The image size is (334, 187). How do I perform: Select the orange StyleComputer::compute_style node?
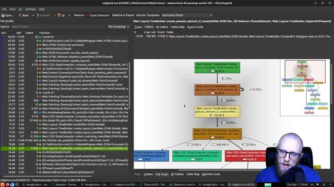217,134
